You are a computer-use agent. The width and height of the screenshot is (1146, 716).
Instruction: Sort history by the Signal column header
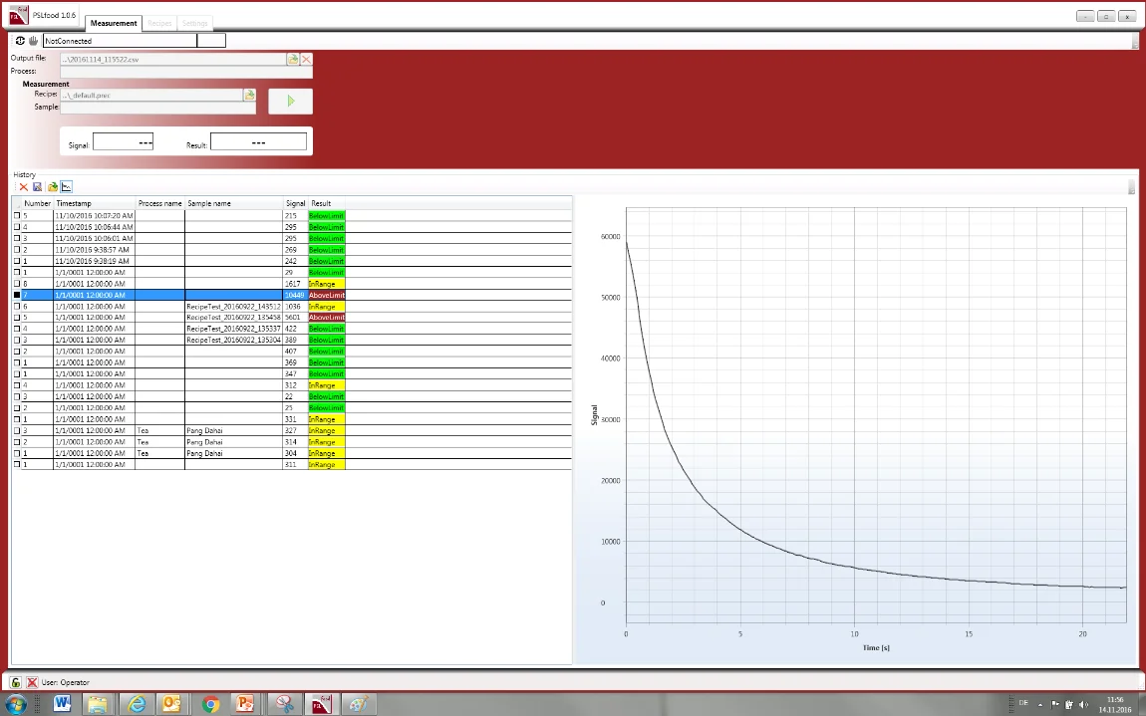coord(295,203)
